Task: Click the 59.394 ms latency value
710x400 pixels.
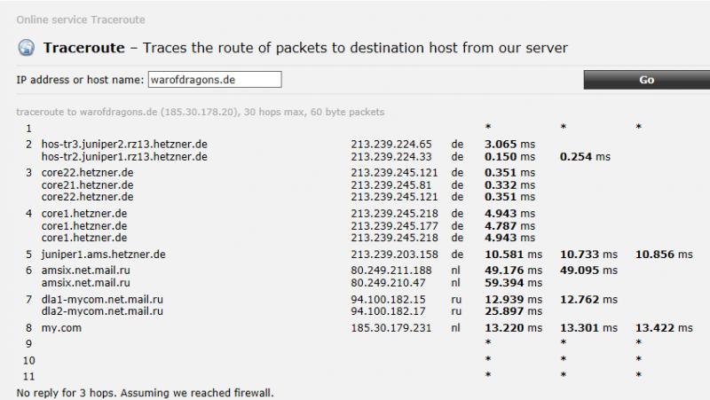Action: point(514,283)
